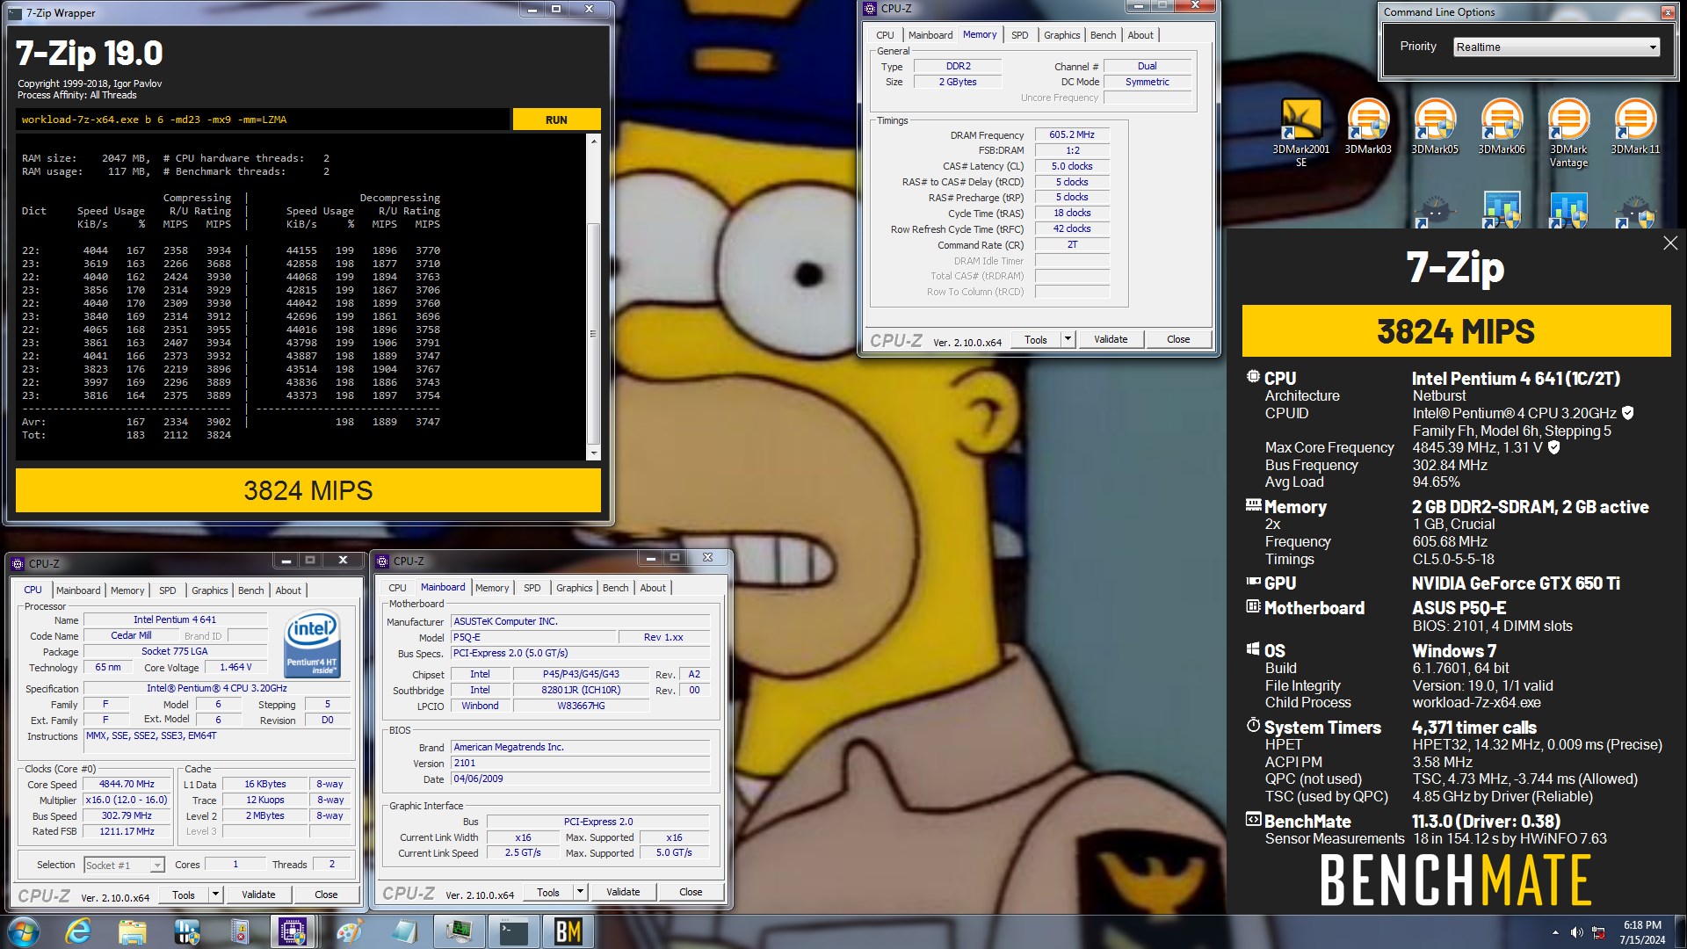Select the CPU-Z icon on the taskbar
The height and width of the screenshot is (949, 1687).
pos(293,931)
